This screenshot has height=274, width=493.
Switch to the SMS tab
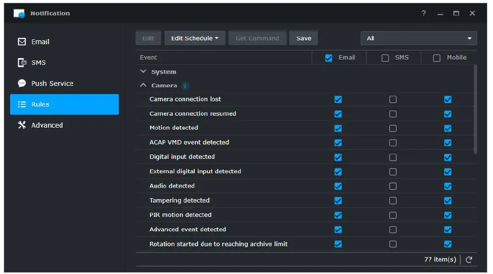[x=64, y=62]
